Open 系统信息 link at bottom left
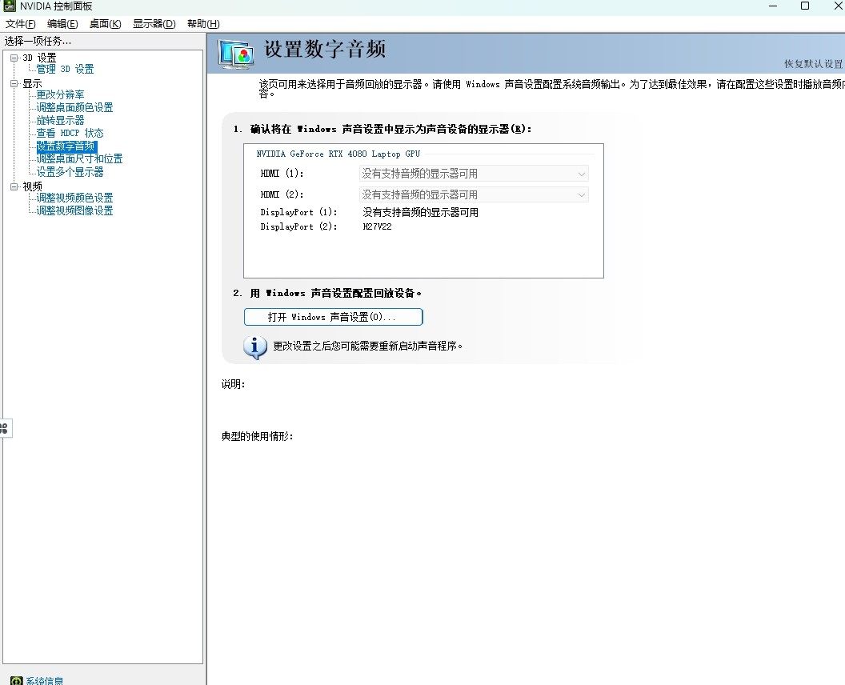 tap(45, 681)
